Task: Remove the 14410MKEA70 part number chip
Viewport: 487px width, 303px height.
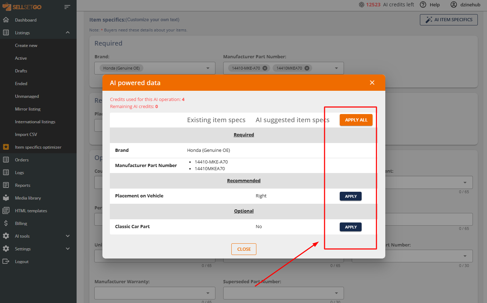Action: (307, 68)
